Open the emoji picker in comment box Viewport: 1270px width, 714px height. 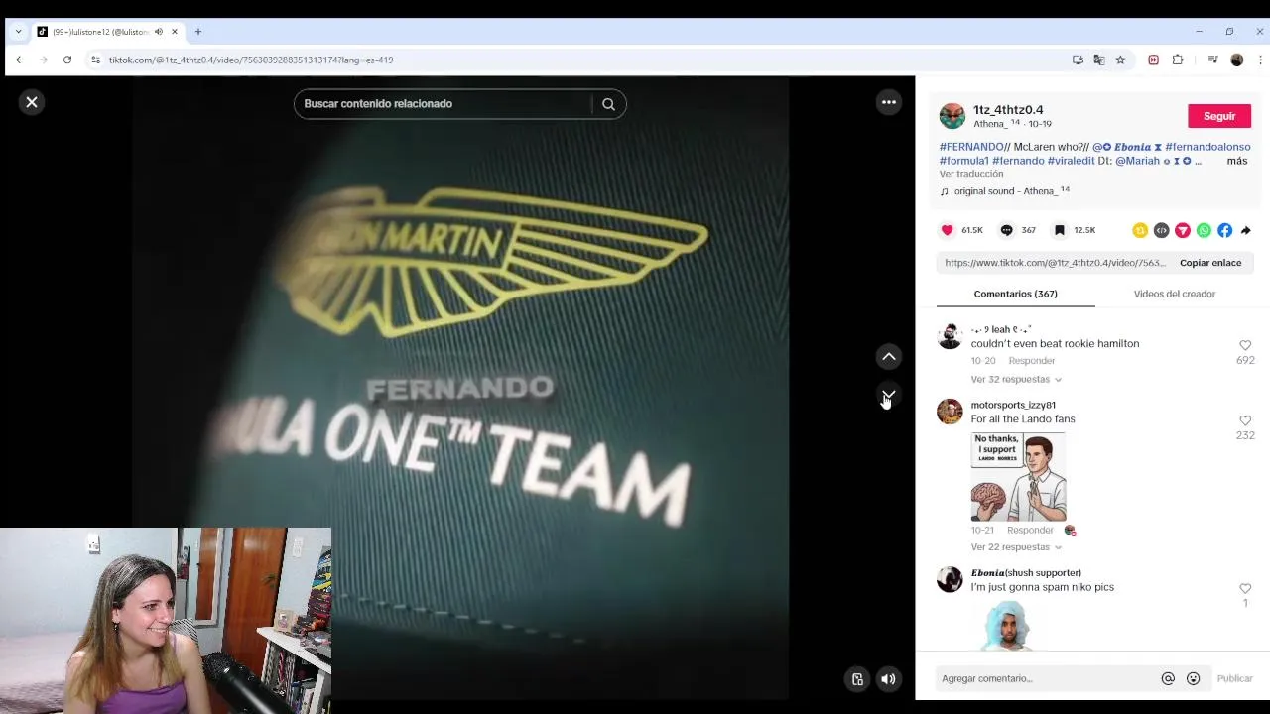click(1194, 679)
